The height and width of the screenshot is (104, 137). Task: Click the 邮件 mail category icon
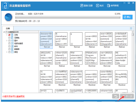tap(12, 46)
